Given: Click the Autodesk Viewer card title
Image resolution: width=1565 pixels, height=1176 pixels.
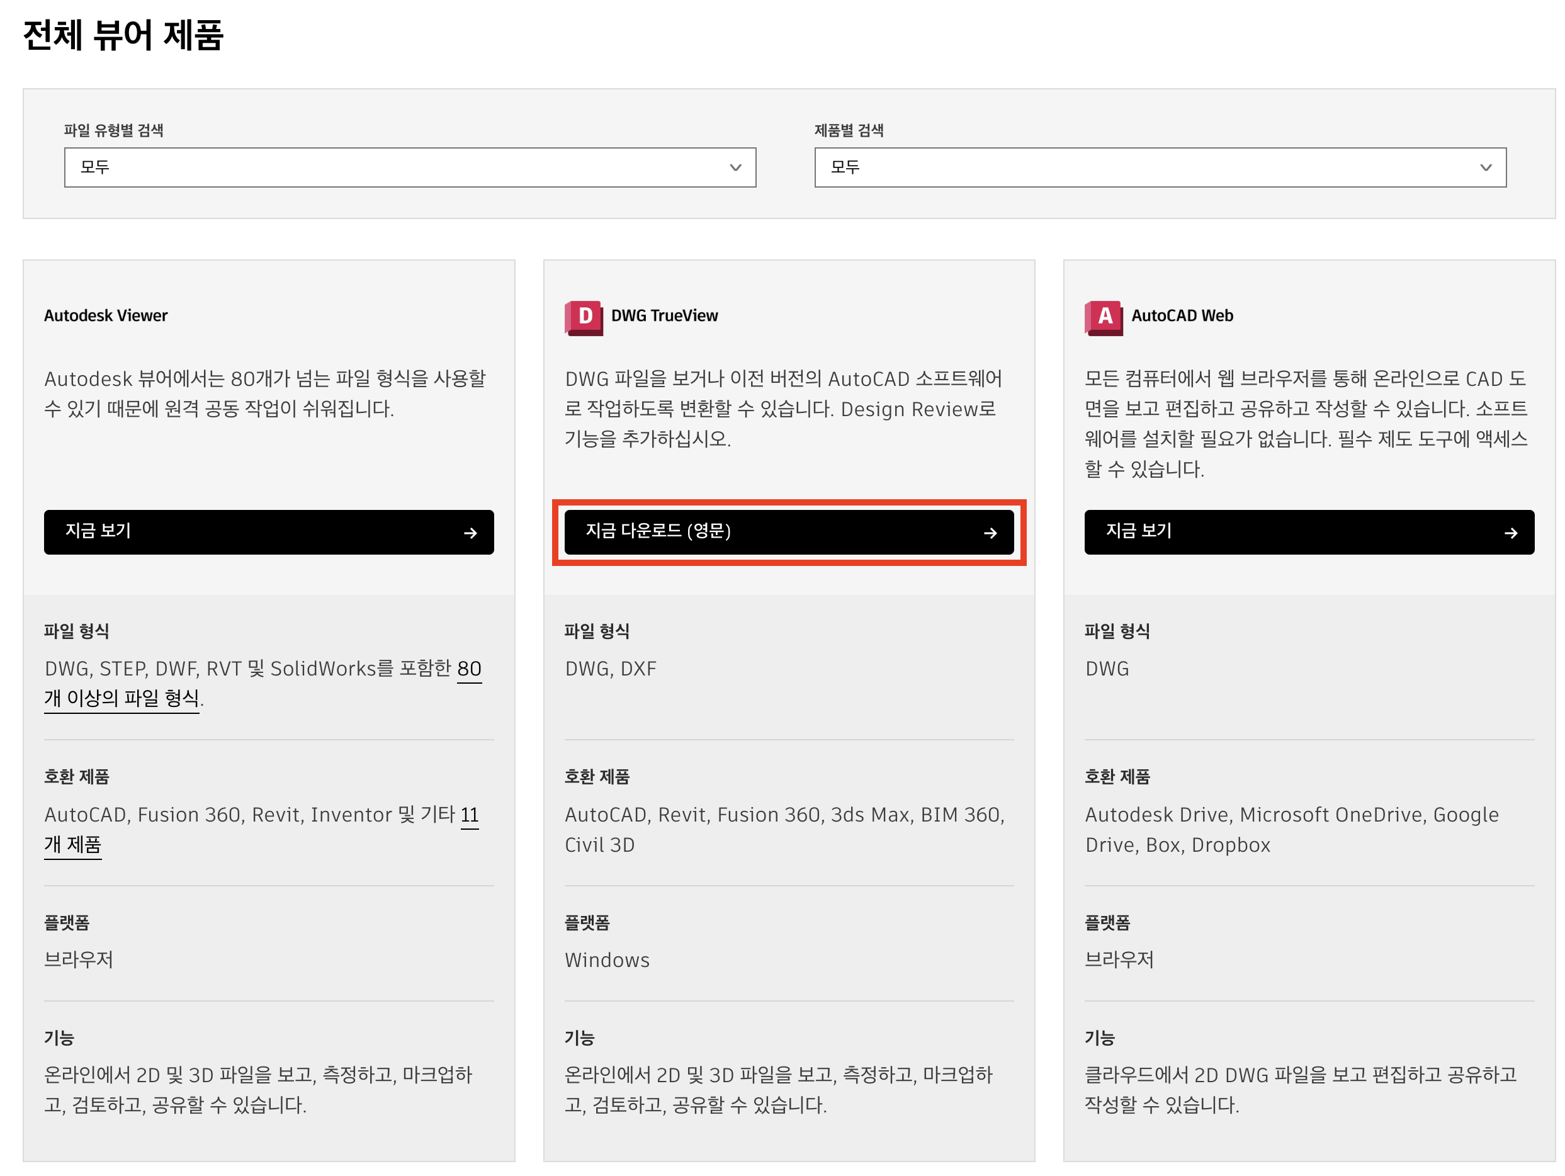Looking at the screenshot, I should click(x=106, y=315).
